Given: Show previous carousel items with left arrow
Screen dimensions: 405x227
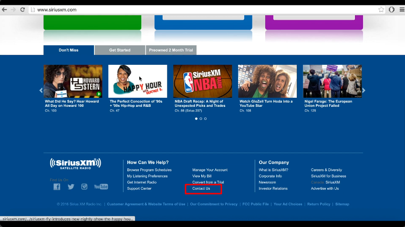Looking at the screenshot, I should (41, 91).
